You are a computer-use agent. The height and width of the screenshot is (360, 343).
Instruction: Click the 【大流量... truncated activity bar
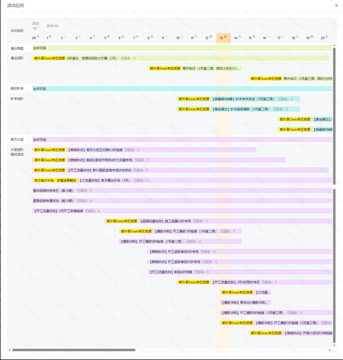[x=245, y=292]
